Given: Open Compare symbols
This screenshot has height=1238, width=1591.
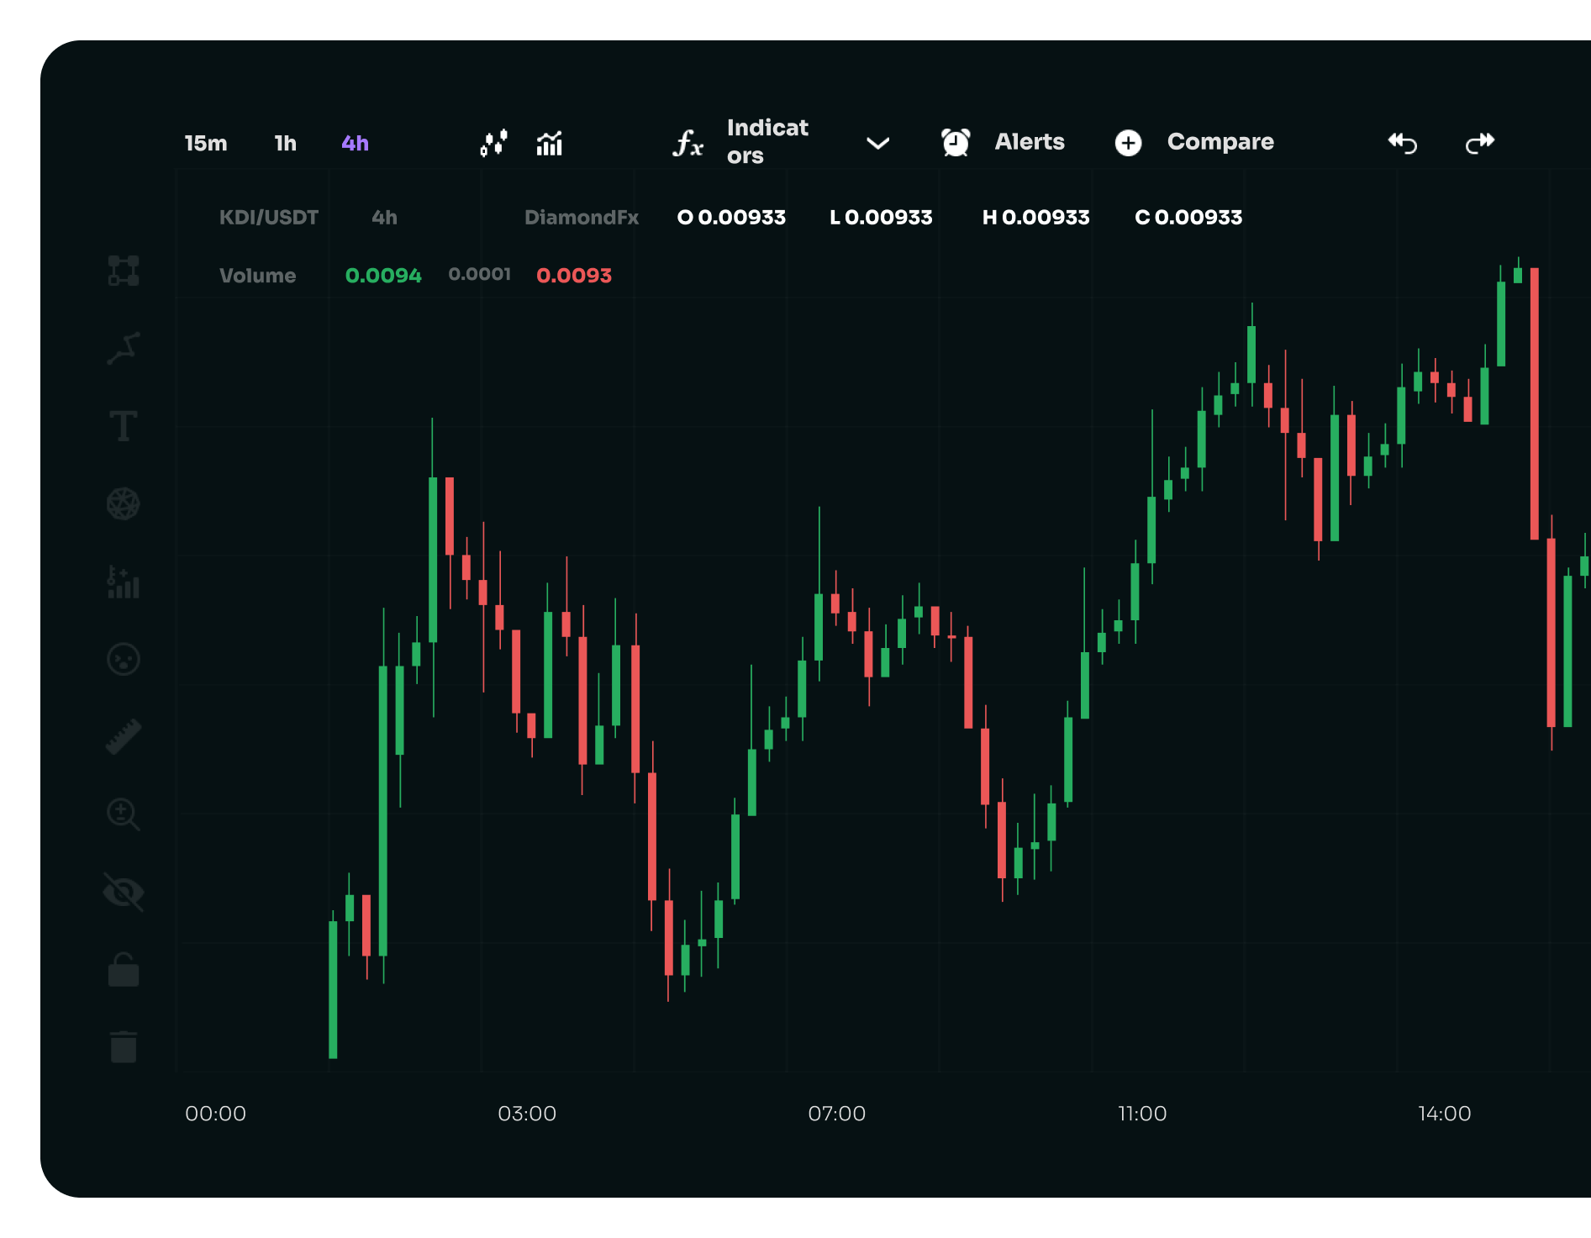Looking at the screenshot, I should pos(1220,142).
